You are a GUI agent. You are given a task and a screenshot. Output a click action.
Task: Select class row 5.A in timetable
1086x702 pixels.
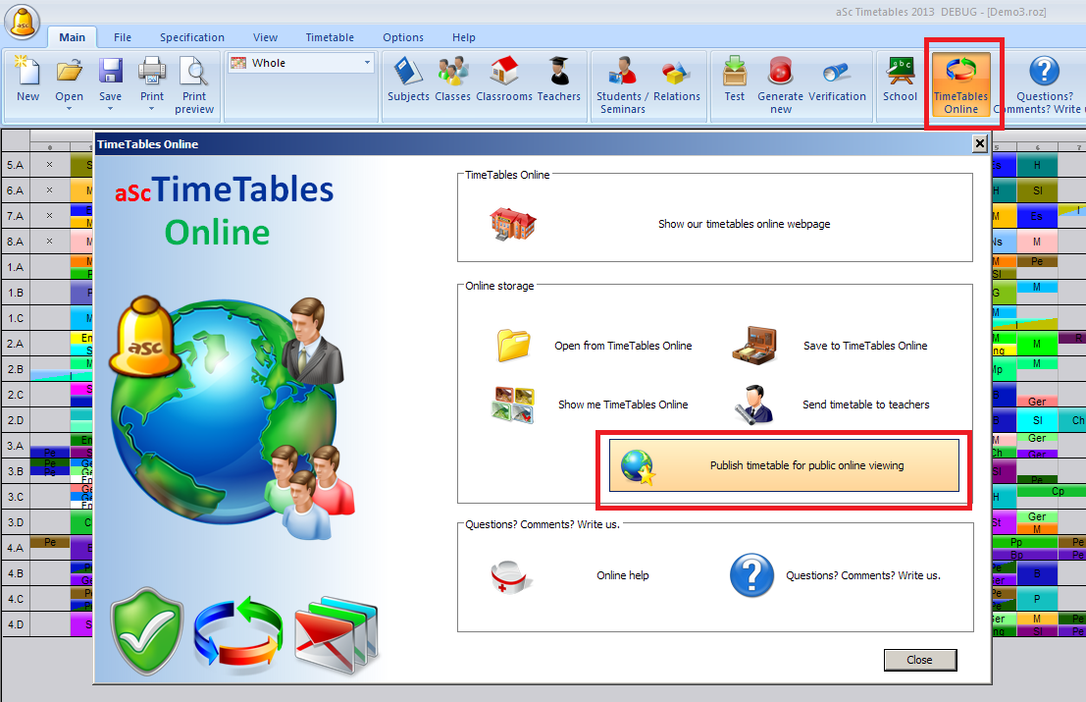pyautogui.click(x=16, y=165)
